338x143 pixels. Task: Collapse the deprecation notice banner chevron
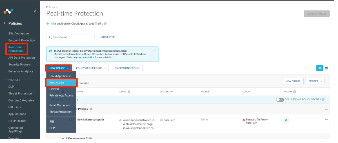pos(154,51)
